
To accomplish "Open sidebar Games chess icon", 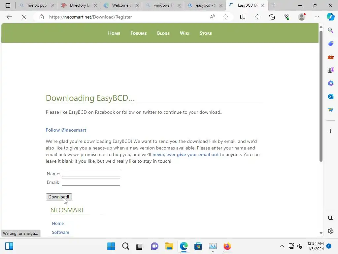I will [x=330, y=70].
